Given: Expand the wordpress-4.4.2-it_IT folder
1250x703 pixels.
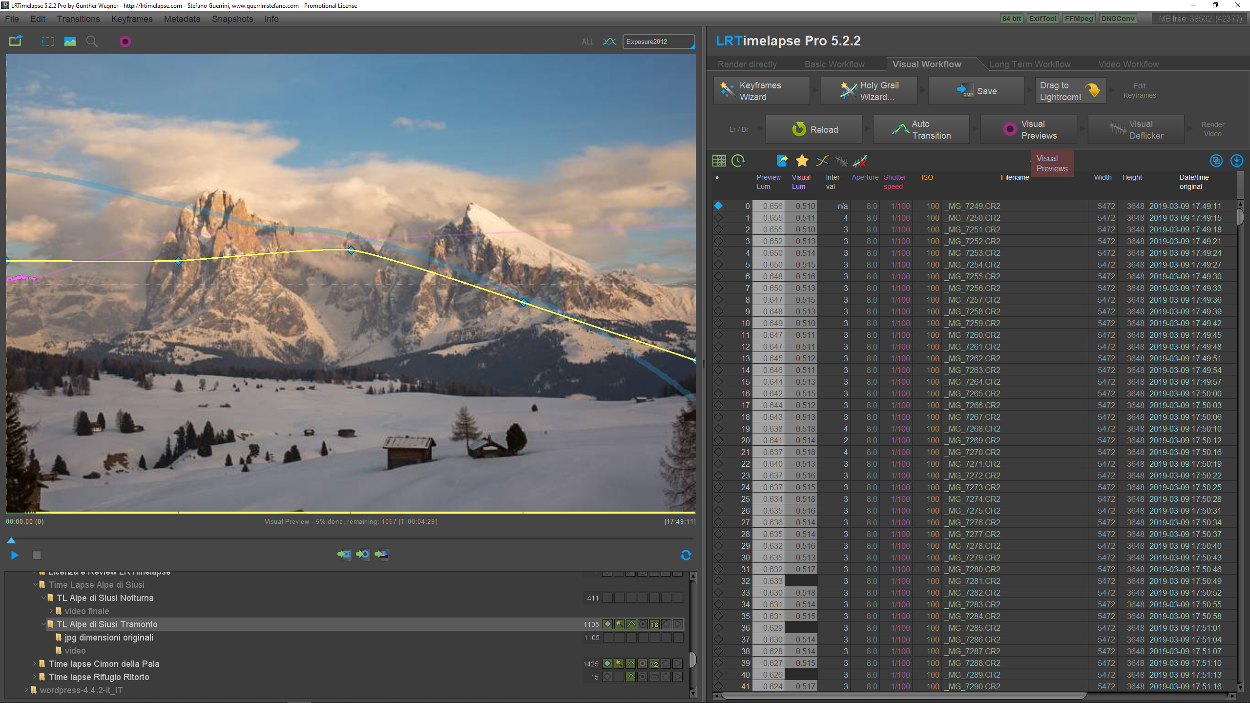Looking at the screenshot, I should point(25,690).
